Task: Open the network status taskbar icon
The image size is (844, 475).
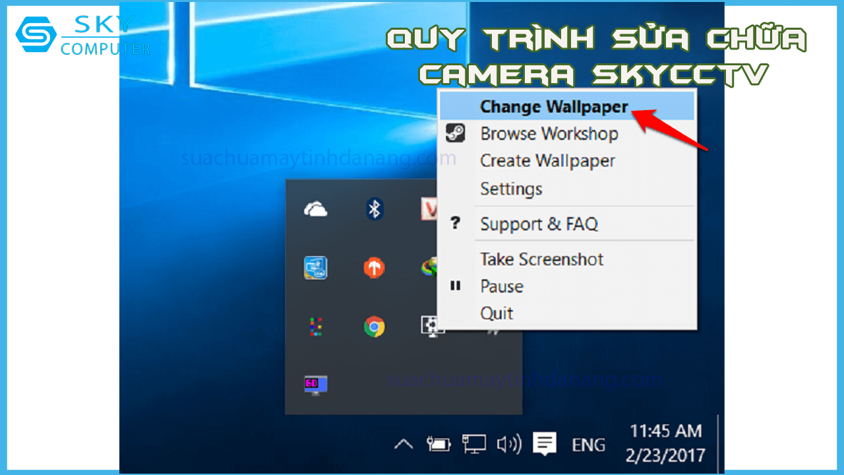Action: [473, 444]
